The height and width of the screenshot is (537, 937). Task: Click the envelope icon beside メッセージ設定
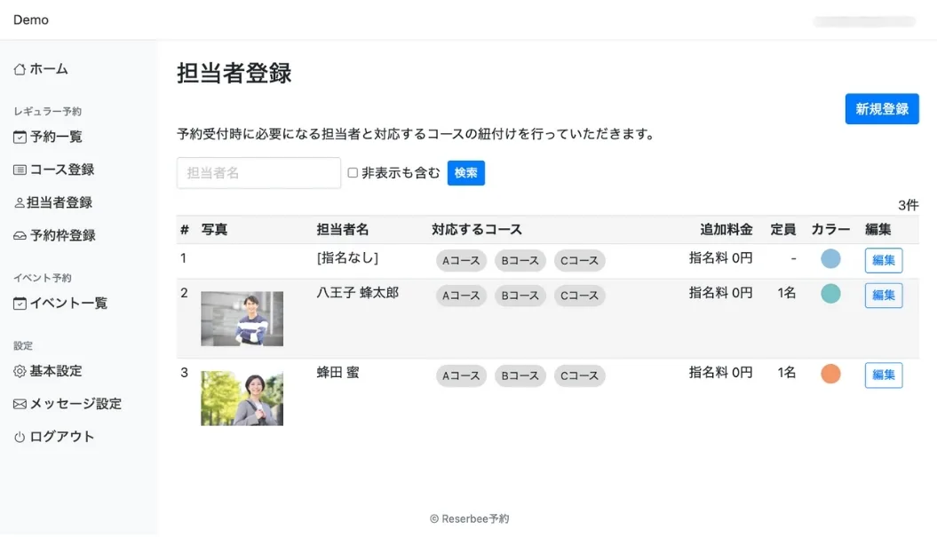20,404
